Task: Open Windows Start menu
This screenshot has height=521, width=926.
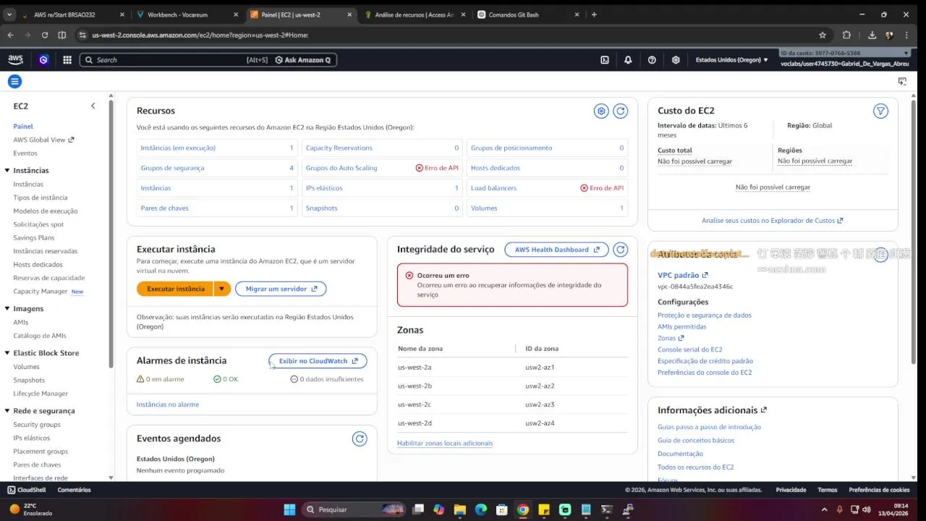Action: [x=289, y=509]
